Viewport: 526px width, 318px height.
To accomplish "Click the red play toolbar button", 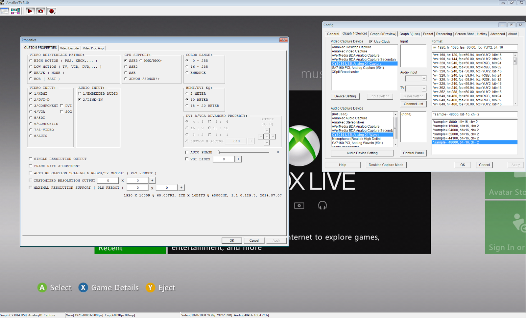I will point(30,11).
